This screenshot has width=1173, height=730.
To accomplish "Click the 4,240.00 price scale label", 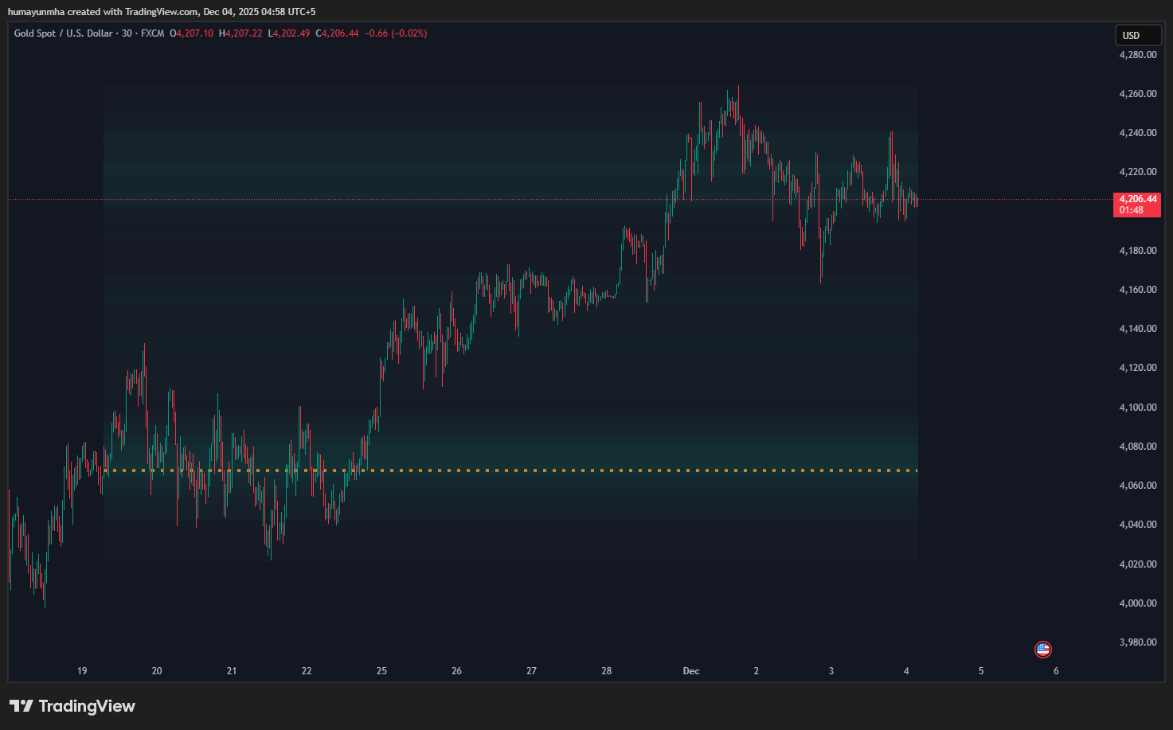I will pos(1138,133).
